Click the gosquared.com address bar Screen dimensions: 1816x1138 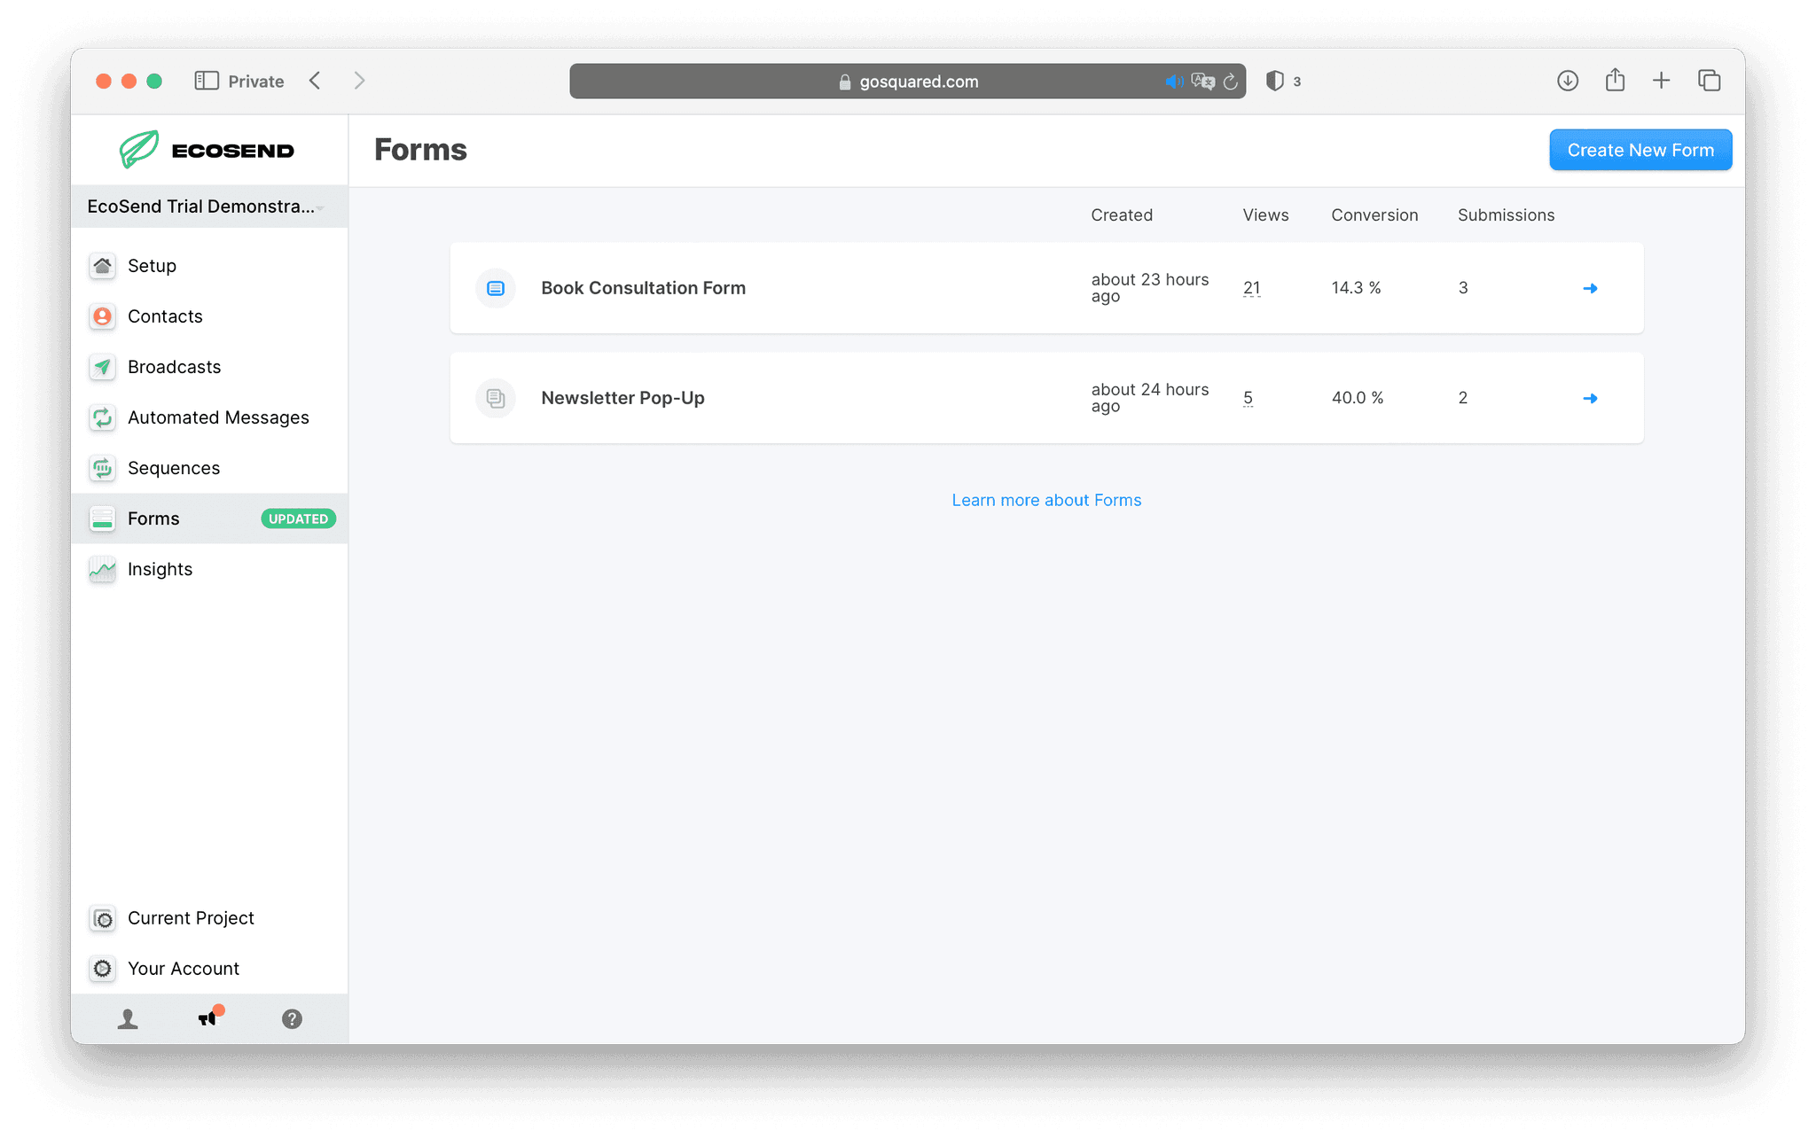click(907, 81)
